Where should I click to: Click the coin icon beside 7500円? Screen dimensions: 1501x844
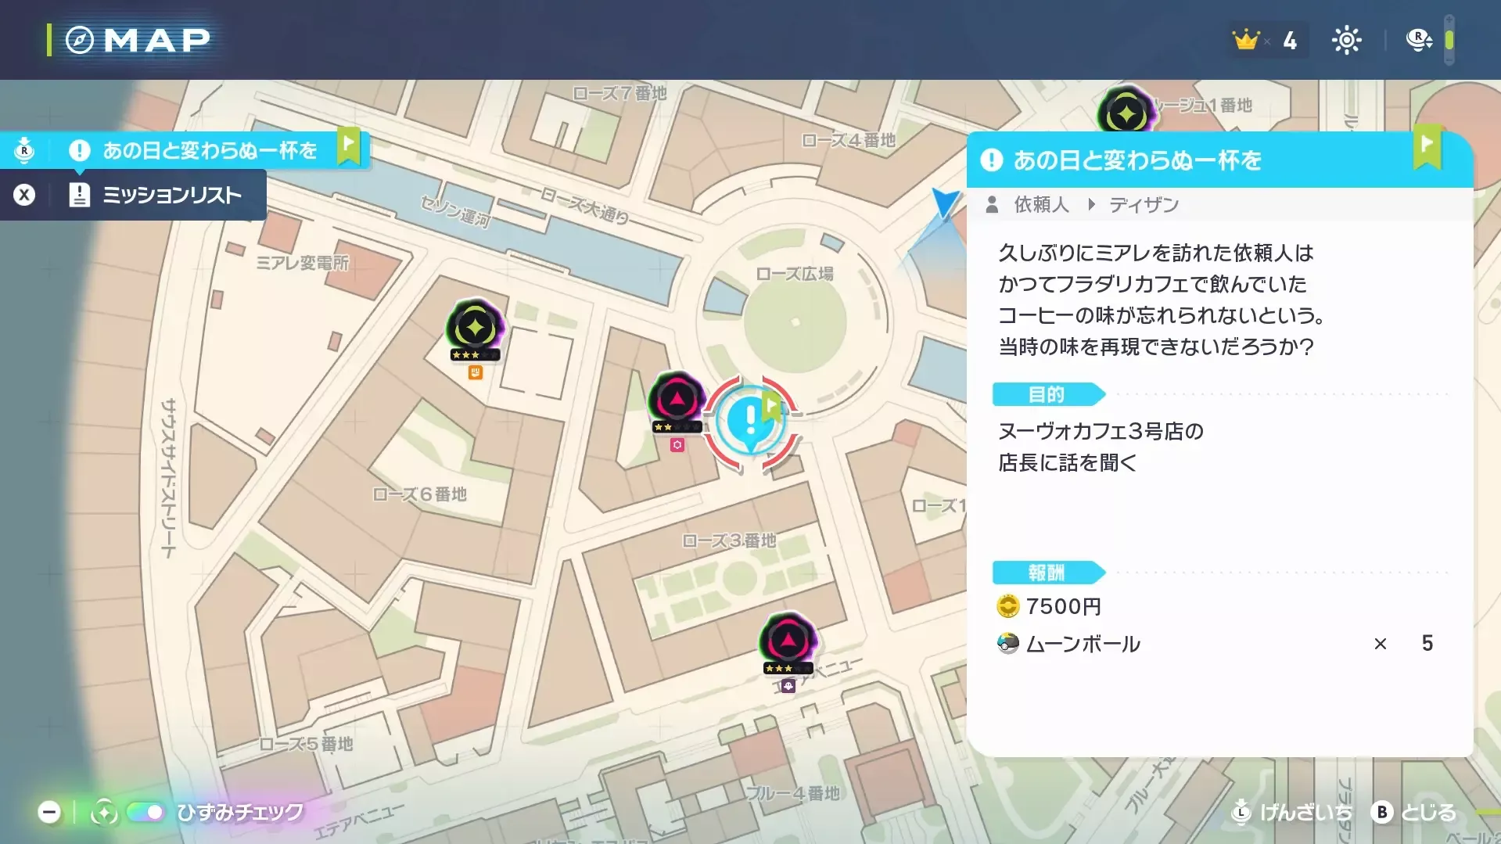1008,605
